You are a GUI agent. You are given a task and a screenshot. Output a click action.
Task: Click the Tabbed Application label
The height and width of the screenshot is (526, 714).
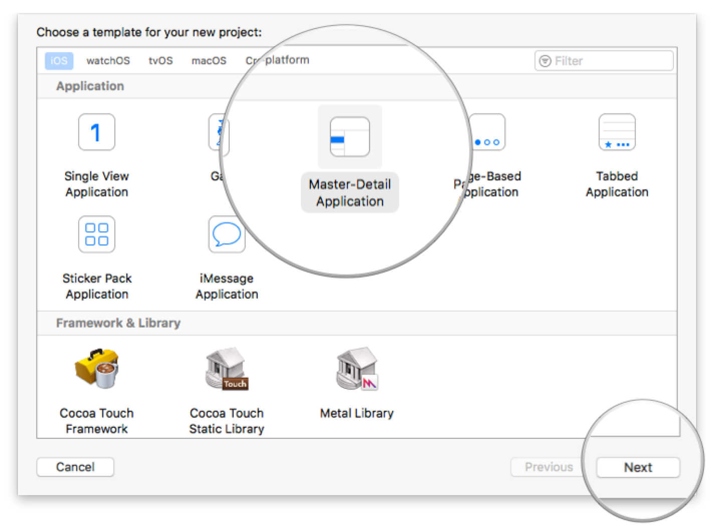click(x=617, y=184)
